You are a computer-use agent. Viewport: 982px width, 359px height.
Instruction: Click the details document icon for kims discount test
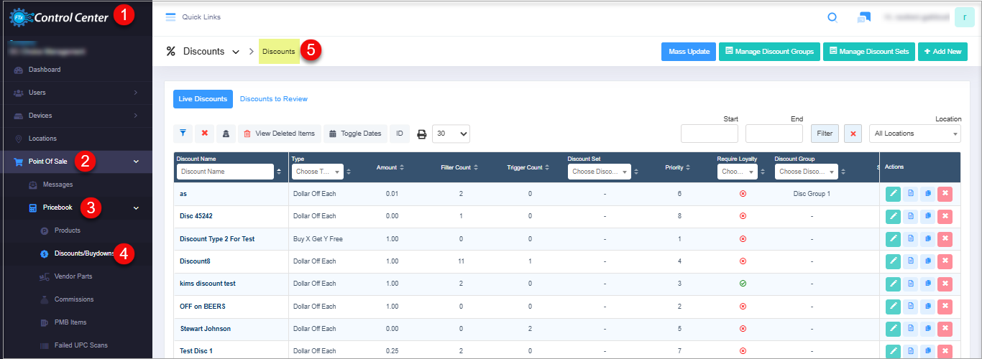pyautogui.click(x=909, y=284)
